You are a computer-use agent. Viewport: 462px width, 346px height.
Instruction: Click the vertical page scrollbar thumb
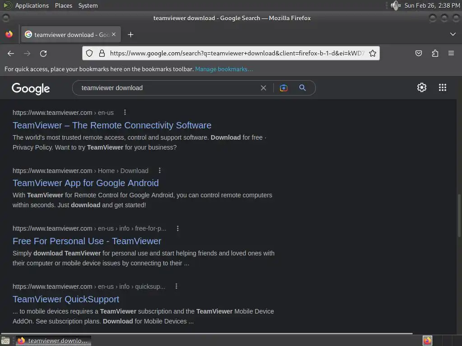point(459,215)
